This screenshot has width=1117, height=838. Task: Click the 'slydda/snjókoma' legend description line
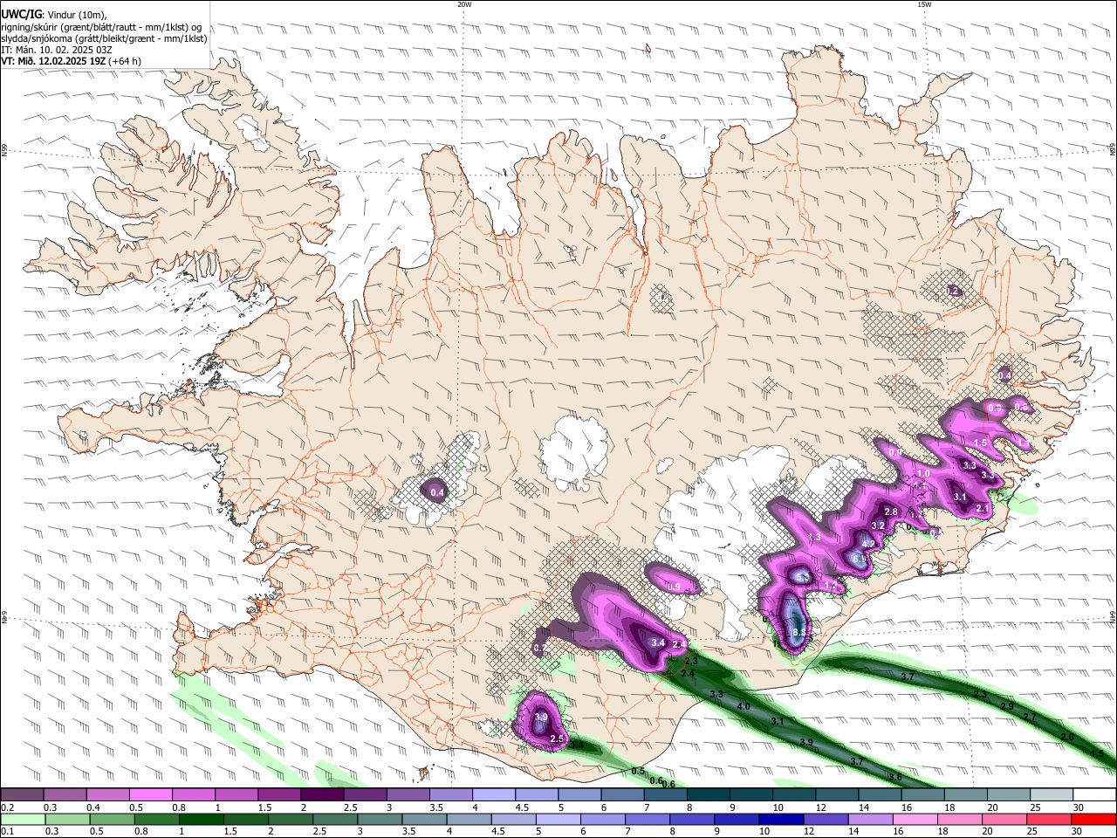(104, 38)
